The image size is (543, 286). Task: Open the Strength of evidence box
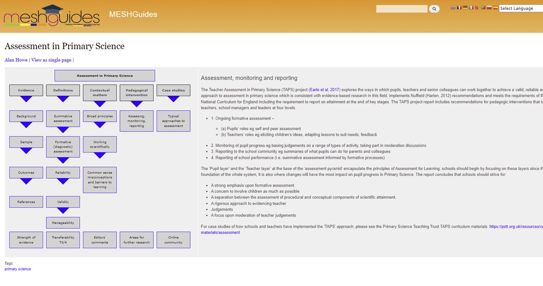pos(26,239)
